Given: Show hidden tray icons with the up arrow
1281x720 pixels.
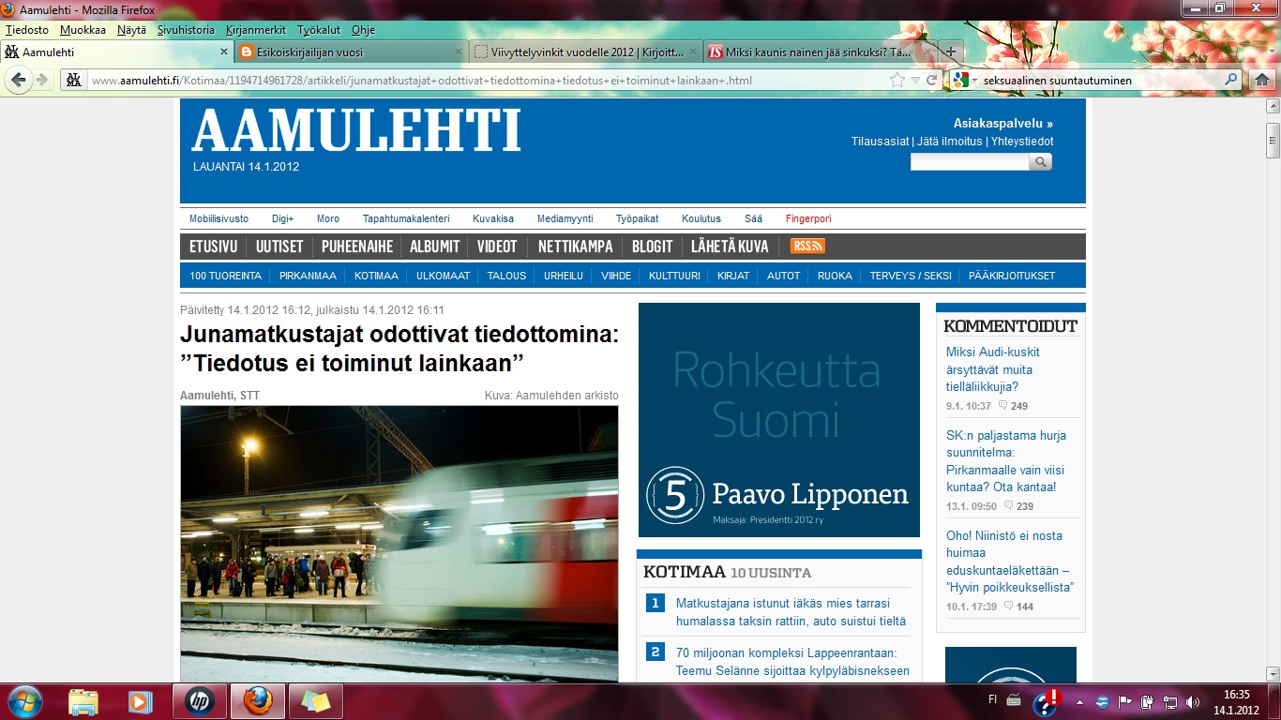Looking at the screenshot, I should [x=1079, y=701].
